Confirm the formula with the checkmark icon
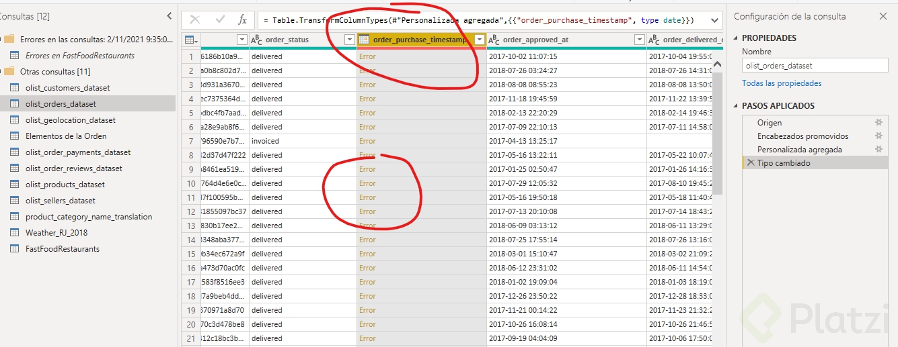Viewport: 898px width, 347px height. pos(220,20)
